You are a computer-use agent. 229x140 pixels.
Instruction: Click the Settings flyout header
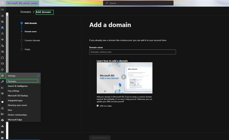click(11, 76)
